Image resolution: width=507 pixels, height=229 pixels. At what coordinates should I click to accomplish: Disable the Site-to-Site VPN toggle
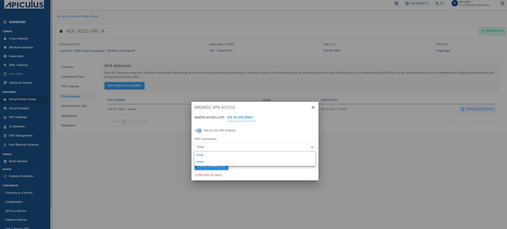(x=198, y=130)
